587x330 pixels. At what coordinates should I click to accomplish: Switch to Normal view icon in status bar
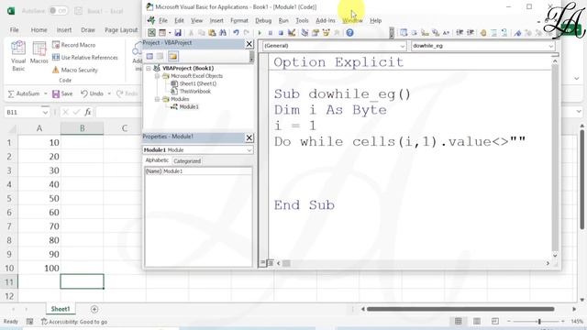[x=459, y=321]
